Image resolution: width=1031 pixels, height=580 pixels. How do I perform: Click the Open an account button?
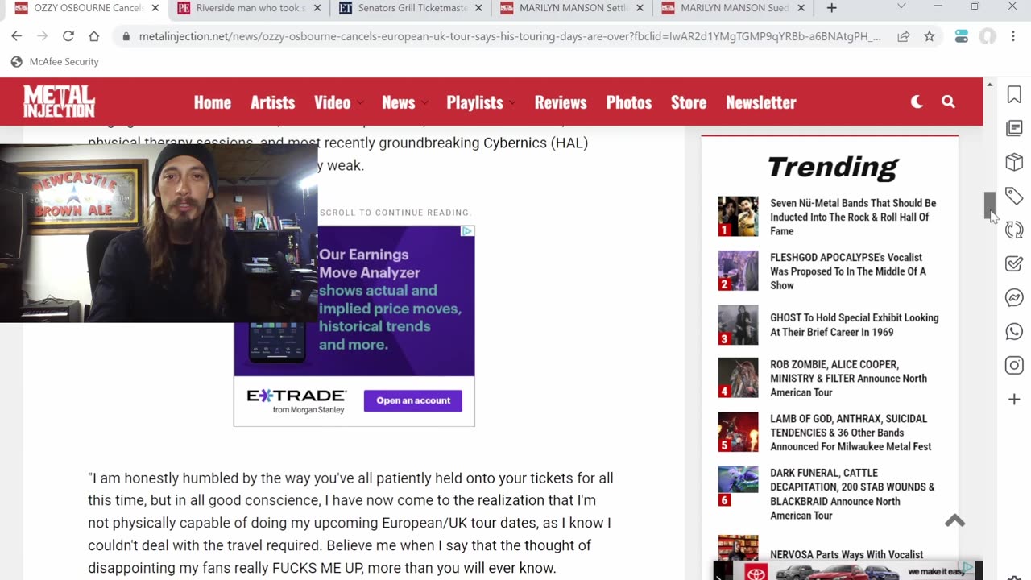(413, 400)
